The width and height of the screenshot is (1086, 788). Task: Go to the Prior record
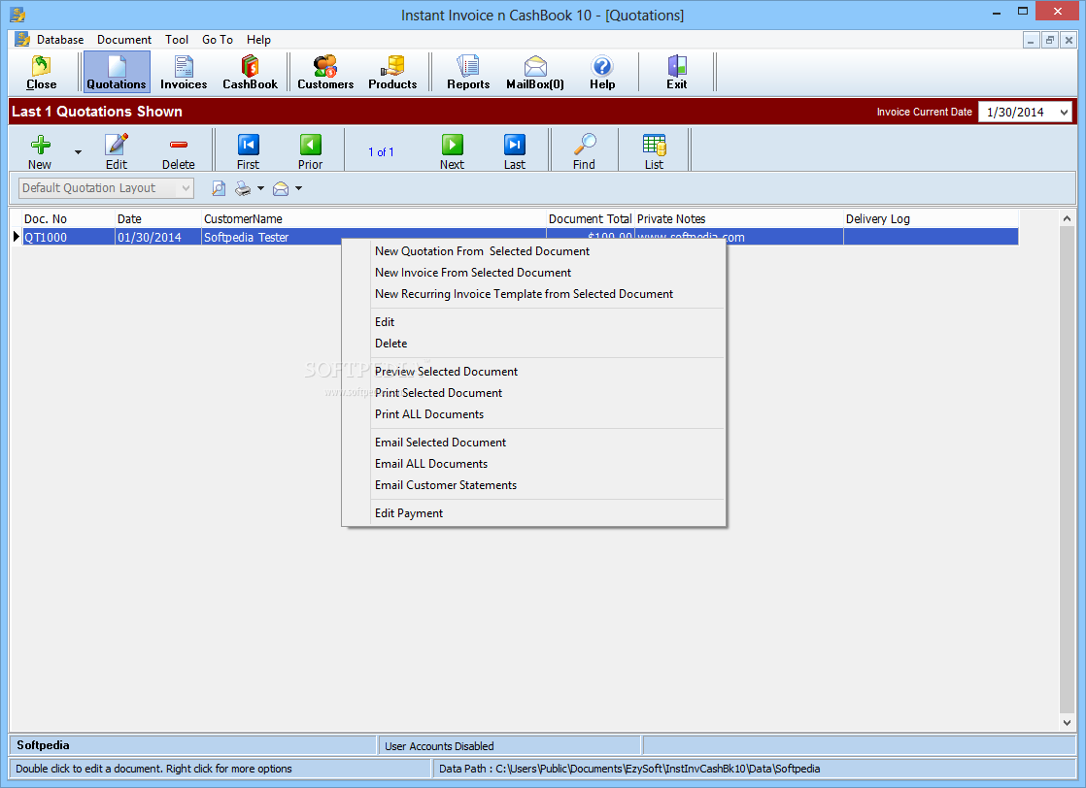310,150
